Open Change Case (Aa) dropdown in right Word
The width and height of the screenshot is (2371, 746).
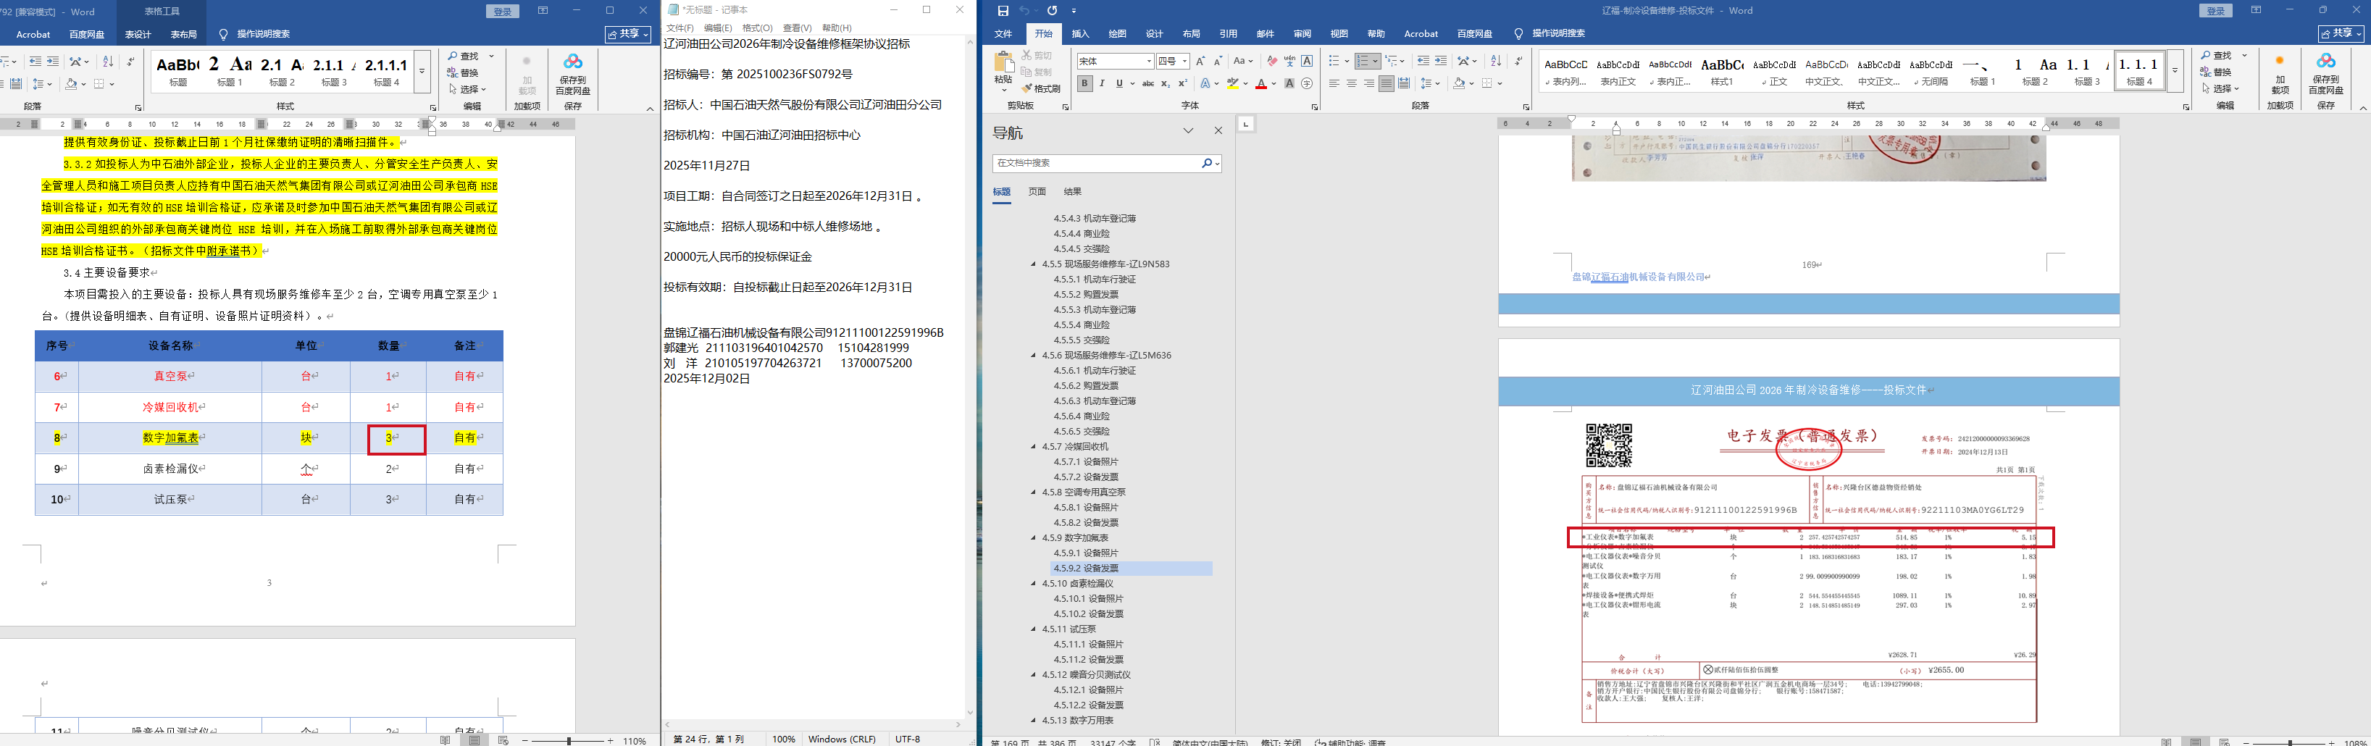click(1242, 61)
